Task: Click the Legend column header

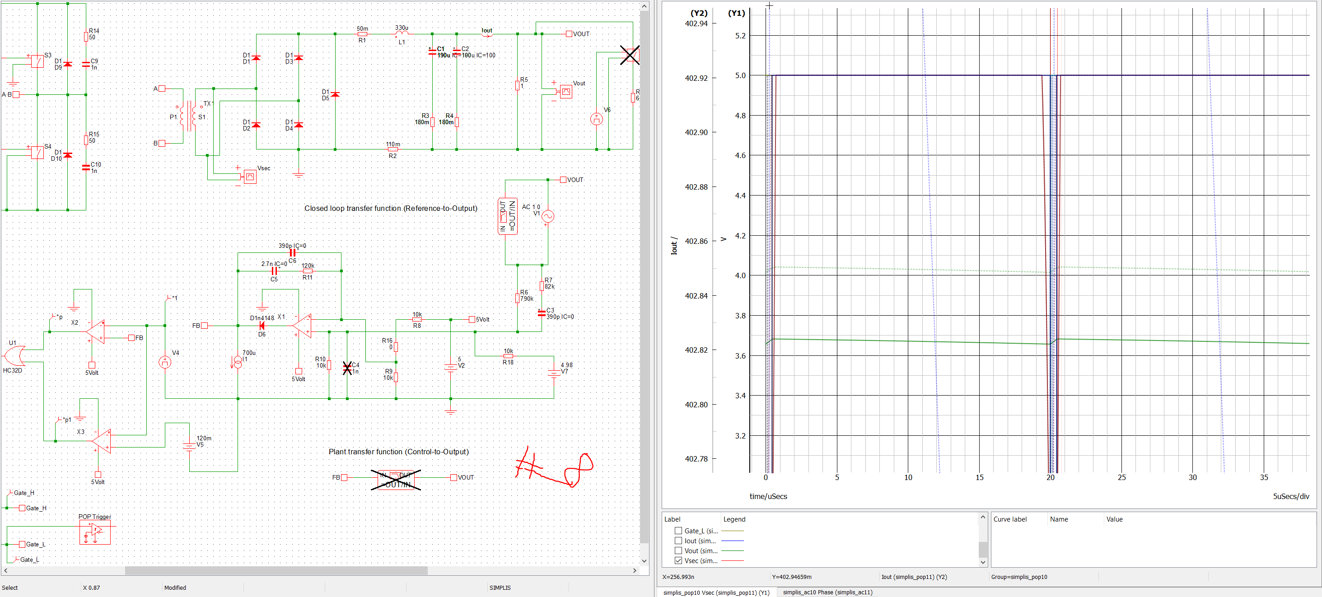Action: coord(734,519)
